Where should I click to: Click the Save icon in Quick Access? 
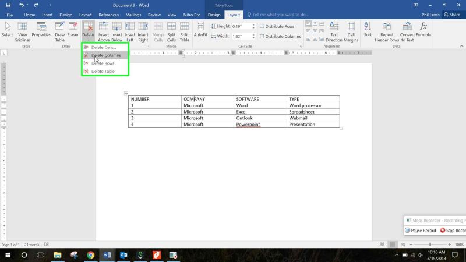(x=8, y=5)
